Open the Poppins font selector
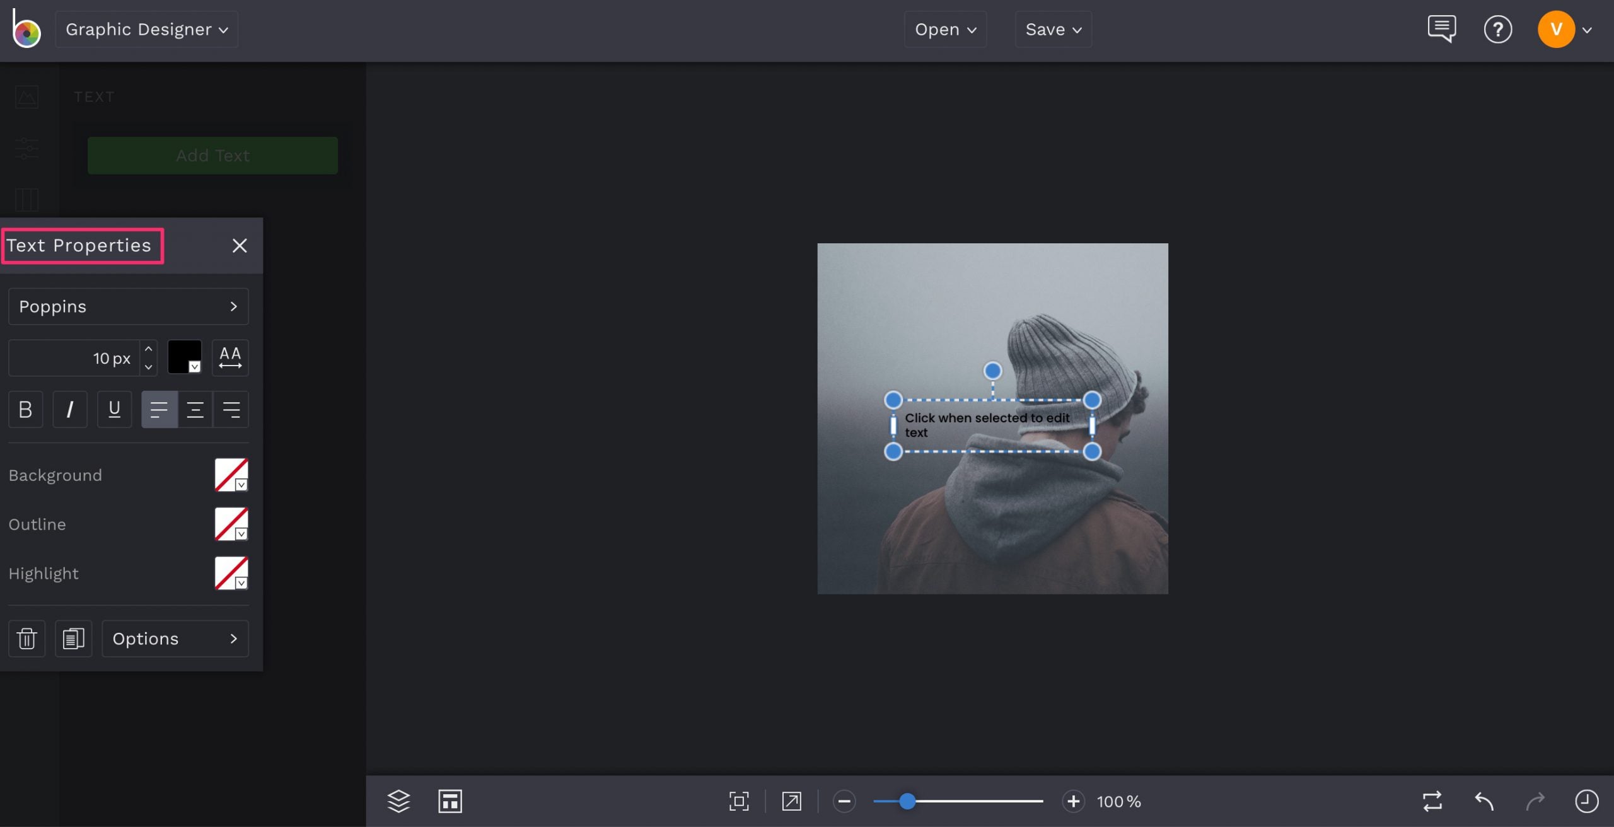The image size is (1614, 827). click(128, 306)
